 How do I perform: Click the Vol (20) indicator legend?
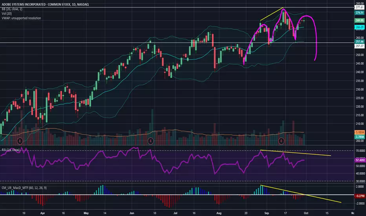point(7,13)
